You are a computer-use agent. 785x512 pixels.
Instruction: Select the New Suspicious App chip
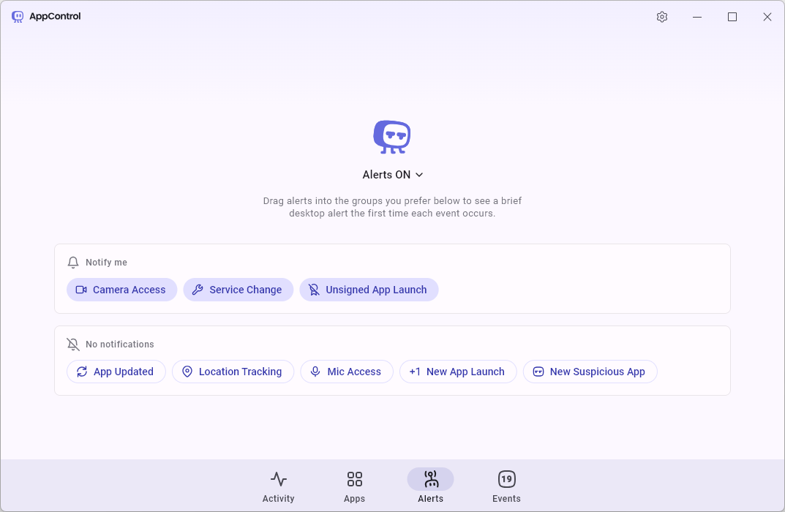pyautogui.click(x=590, y=372)
